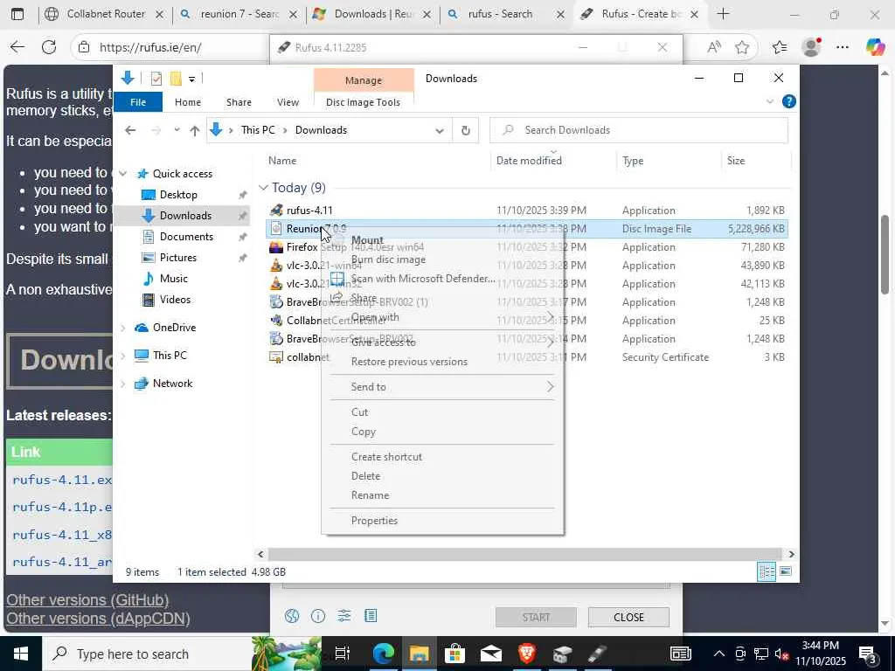This screenshot has height=671, width=895.
Task: Open Task View on the taskbar
Action: 342,654
